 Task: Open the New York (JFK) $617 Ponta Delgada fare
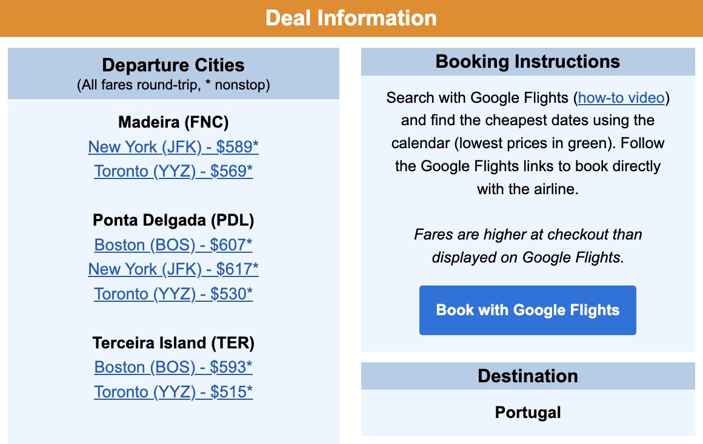click(x=173, y=269)
